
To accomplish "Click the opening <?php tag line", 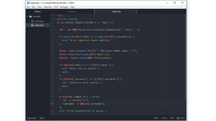I will point(60,15).
